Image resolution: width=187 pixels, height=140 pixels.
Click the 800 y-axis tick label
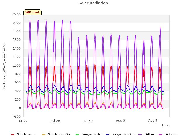[18, 74]
